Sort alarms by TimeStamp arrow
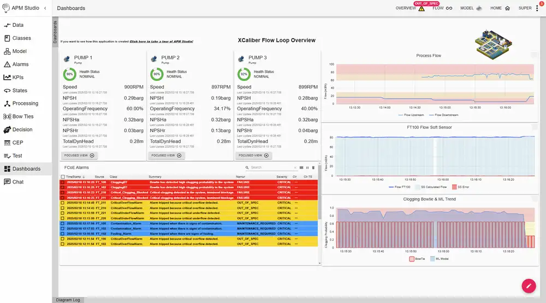 [x=84, y=177]
